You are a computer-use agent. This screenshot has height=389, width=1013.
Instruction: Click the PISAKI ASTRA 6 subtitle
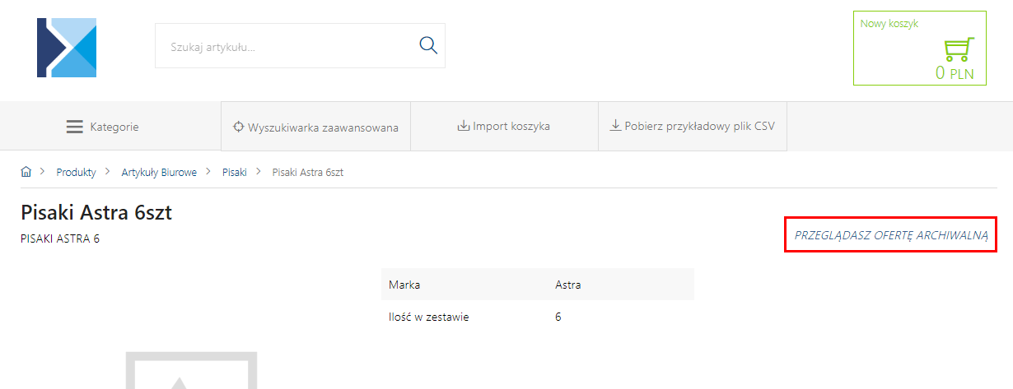click(x=60, y=239)
